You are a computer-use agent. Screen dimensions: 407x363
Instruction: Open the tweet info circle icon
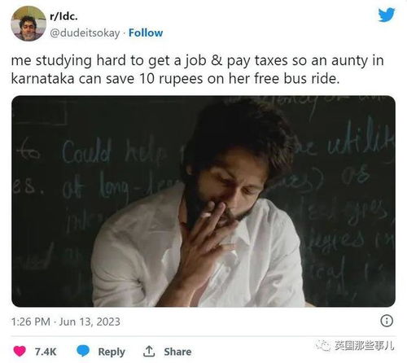tap(387, 321)
